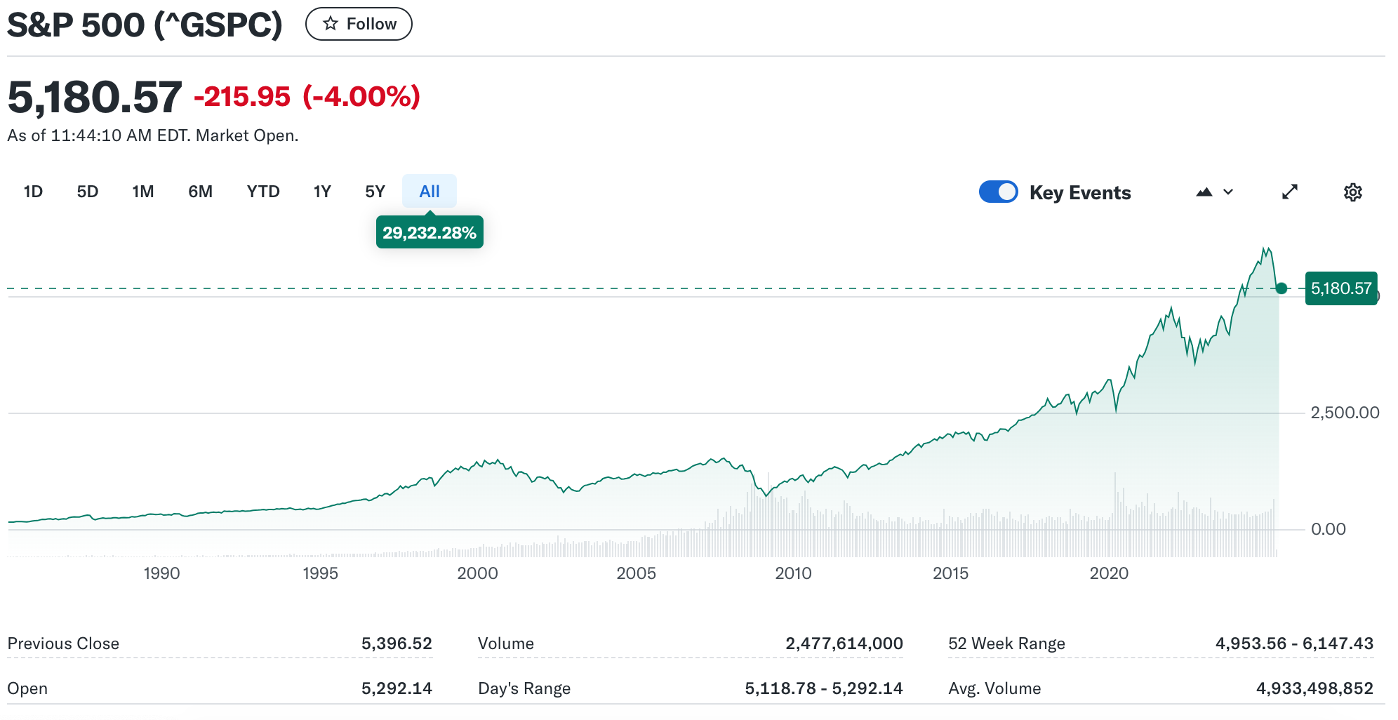1398x720 pixels.
Task: Click the 2000 year label
Action: (x=477, y=573)
